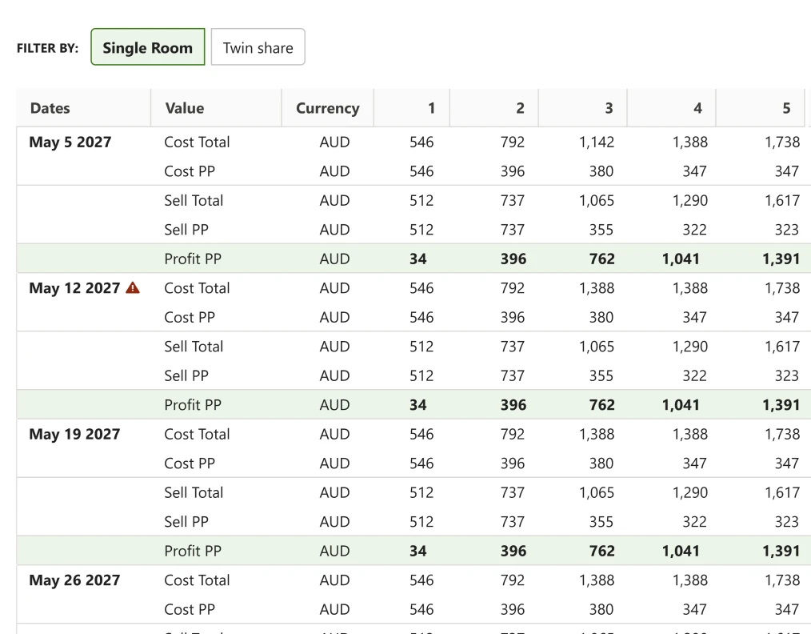Select the Single Room filter
Viewport: 811px width, 634px height.
point(148,47)
